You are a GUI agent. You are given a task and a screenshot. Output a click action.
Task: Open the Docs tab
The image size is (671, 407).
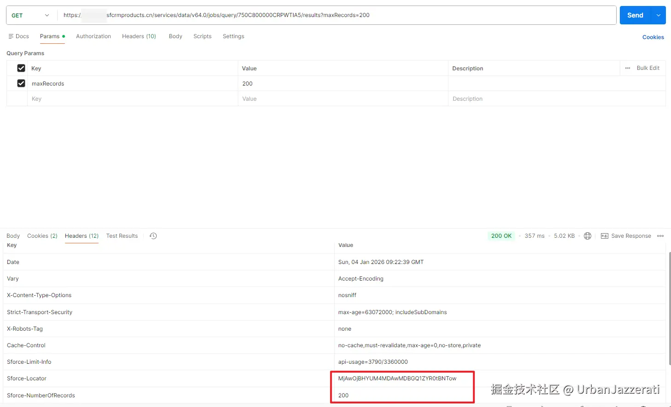18,36
